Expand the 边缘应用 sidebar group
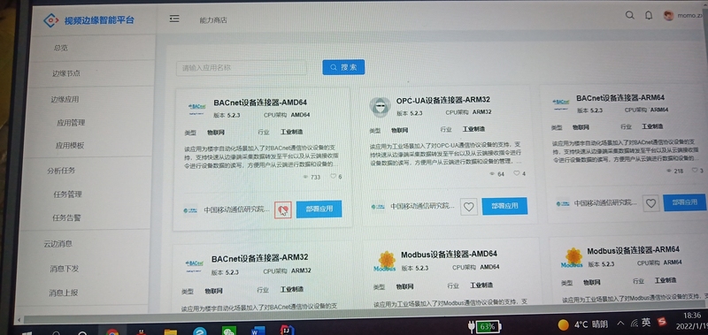The height and width of the screenshot is (335, 708). coord(65,100)
